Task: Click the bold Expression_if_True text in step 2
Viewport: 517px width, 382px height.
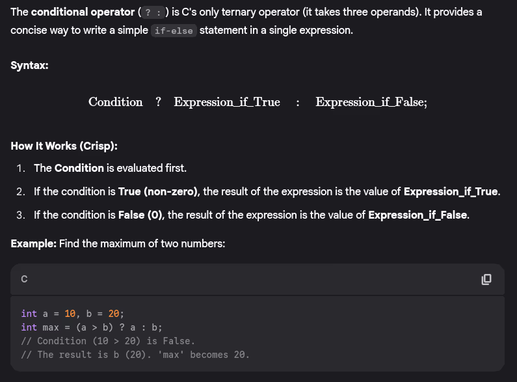Action: (x=451, y=191)
